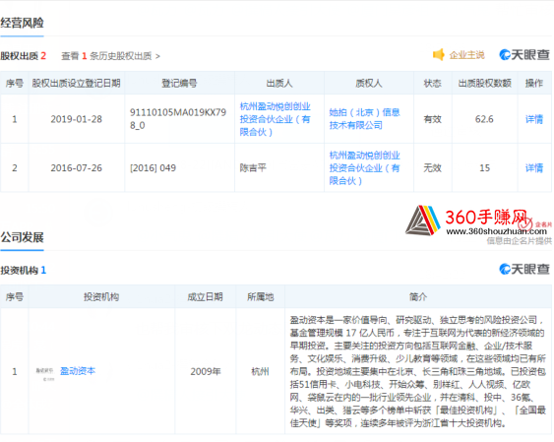Click the 成立日期 column header
This screenshot has height=442, width=554.
point(205,296)
